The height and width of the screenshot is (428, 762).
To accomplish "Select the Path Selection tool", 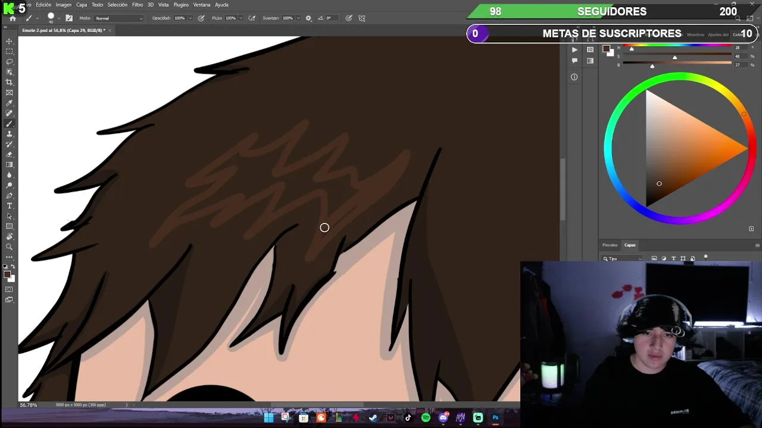I will point(10,216).
